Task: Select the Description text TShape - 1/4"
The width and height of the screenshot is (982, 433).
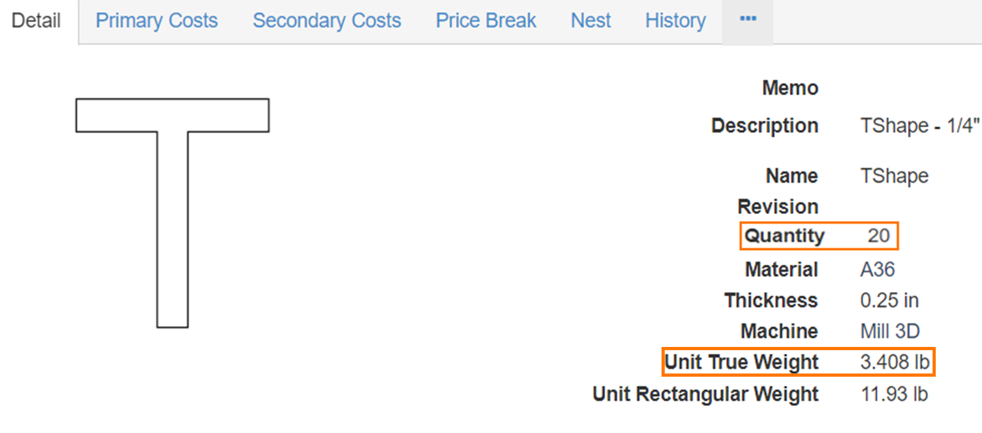Action: (x=920, y=126)
